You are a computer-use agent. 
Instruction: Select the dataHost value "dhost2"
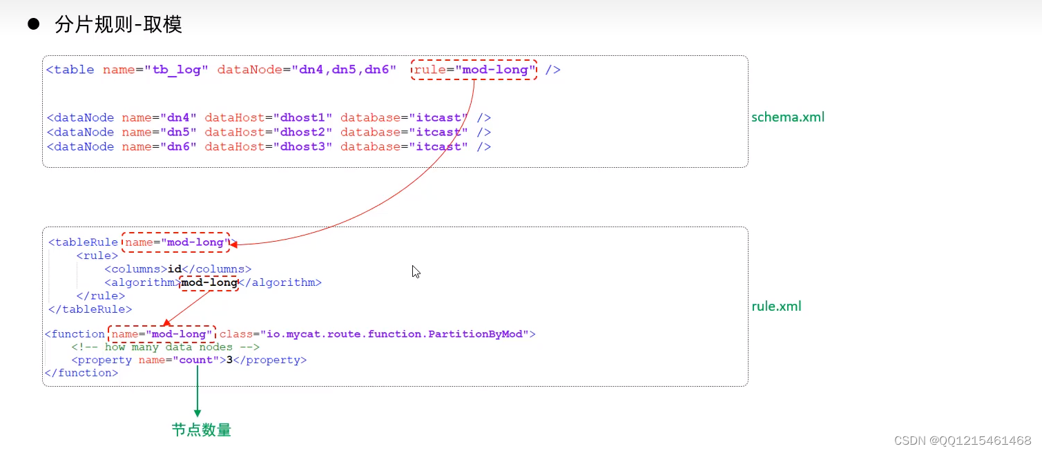[x=304, y=132]
